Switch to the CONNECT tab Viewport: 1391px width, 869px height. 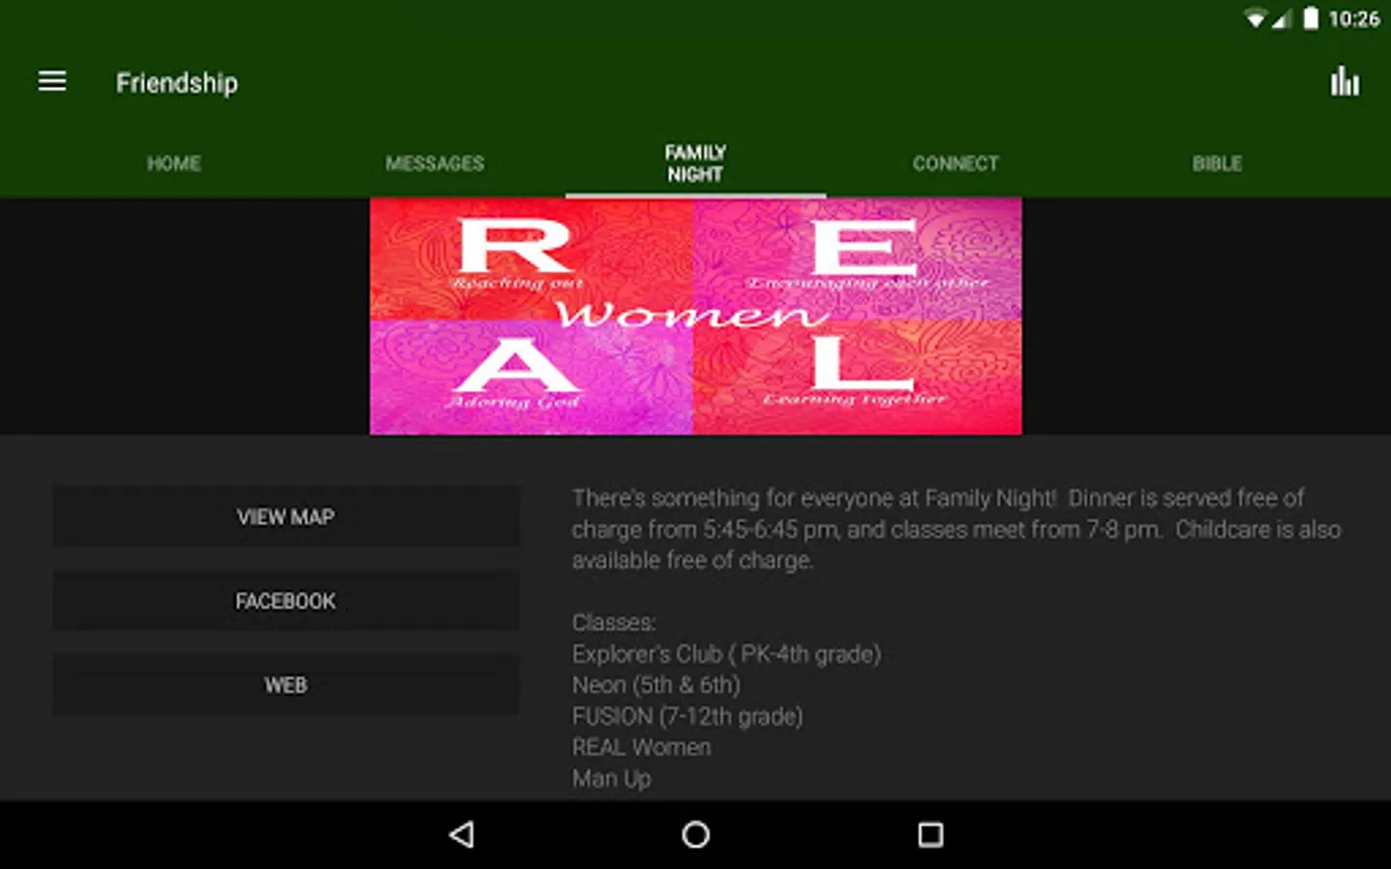955,163
